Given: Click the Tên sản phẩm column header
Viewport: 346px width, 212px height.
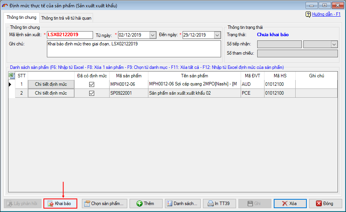Looking at the screenshot, I should coord(195,76).
